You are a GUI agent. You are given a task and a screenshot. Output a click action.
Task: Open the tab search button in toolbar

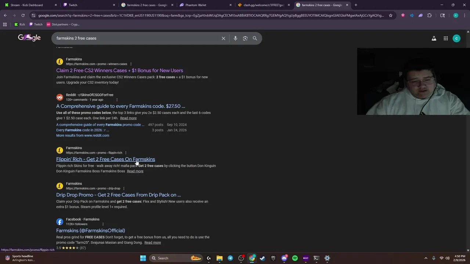442,15
